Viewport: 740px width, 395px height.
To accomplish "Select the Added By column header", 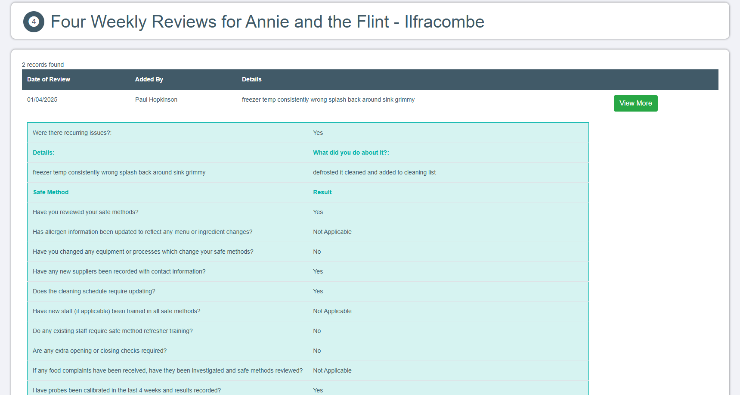I will [149, 79].
